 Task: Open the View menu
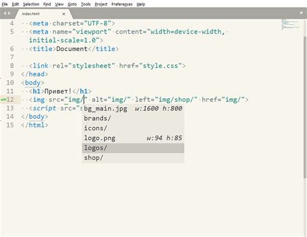59,4
